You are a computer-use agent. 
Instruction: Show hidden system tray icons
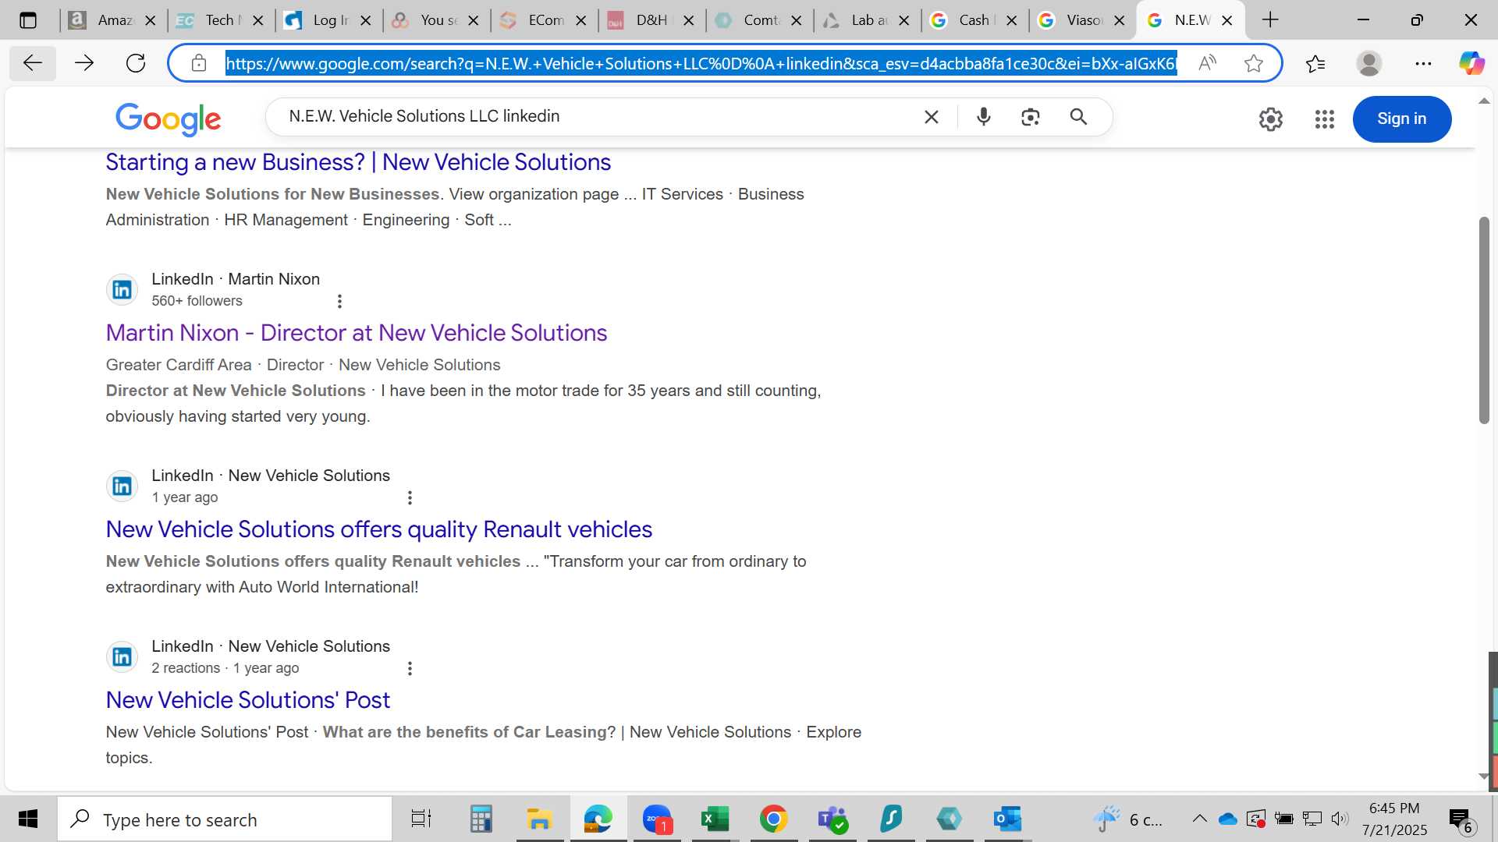tap(1199, 819)
